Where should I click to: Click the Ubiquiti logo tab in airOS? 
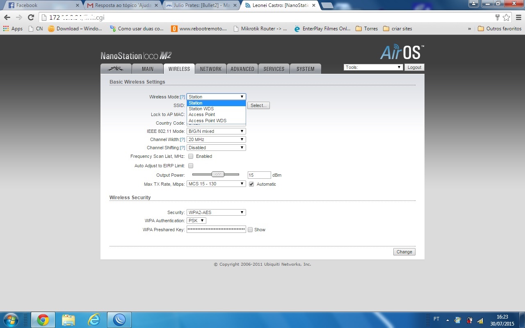(116, 69)
